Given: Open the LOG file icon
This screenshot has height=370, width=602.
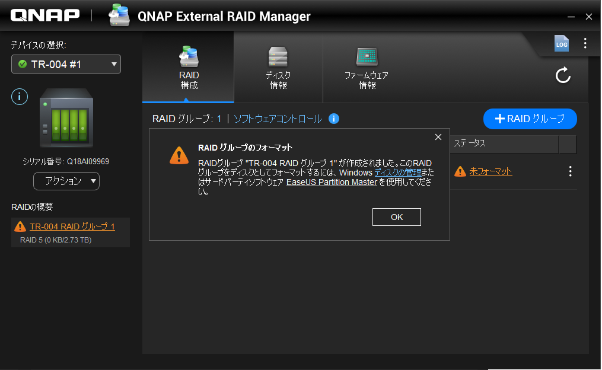Looking at the screenshot, I should coord(561,43).
